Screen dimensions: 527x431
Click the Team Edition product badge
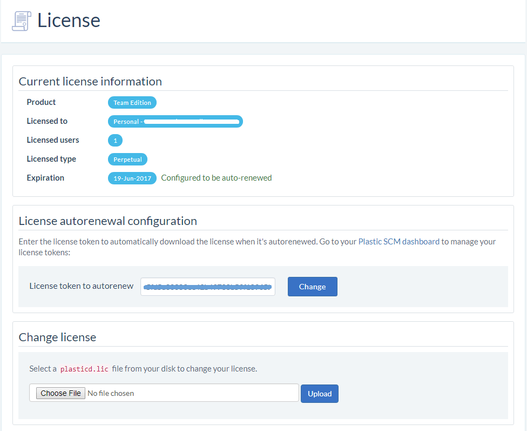(132, 103)
